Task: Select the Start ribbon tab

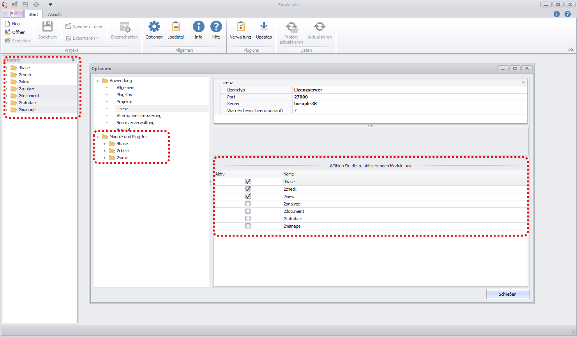Action: [34, 14]
